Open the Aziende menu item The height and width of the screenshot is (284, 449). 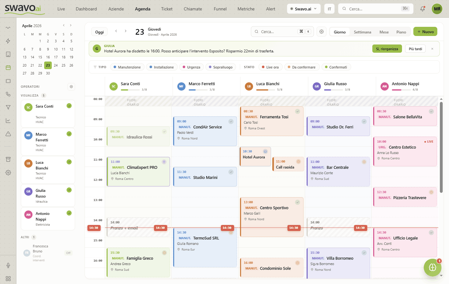(x=116, y=9)
